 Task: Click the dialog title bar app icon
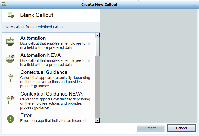pyautogui.click(x=4, y=4)
